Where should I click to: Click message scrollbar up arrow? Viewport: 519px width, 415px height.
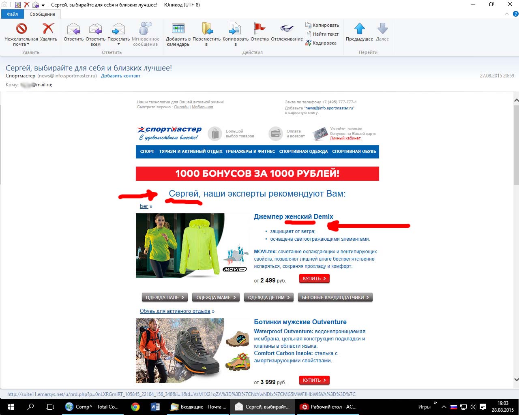(516, 100)
